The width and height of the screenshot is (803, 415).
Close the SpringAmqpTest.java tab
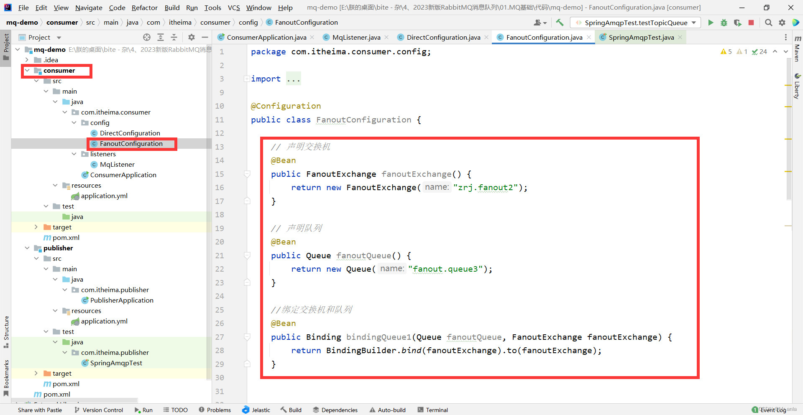tap(680, 37)
